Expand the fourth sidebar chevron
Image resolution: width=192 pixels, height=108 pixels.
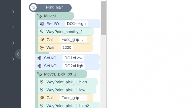point(13,59)
